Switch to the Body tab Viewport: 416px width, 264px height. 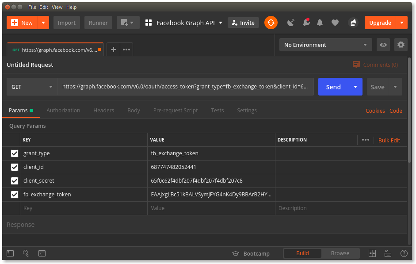[134, 111]
